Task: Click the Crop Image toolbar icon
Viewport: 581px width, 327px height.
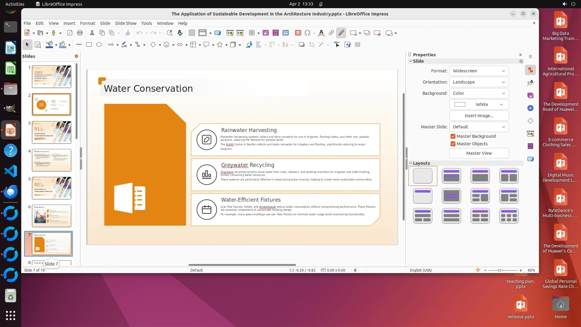Action: (311, 45)
